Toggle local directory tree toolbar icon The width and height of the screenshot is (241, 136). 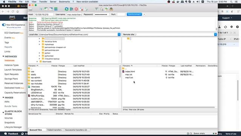pos(46,9)
